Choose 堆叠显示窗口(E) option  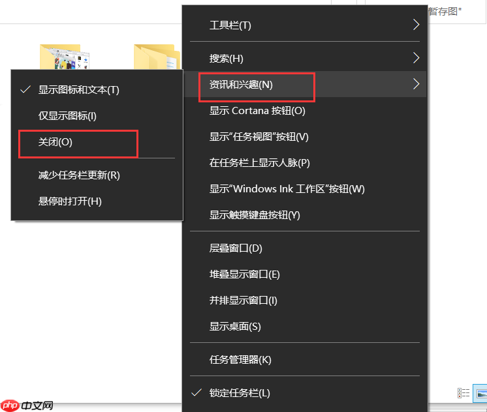(x=305, y=274)
